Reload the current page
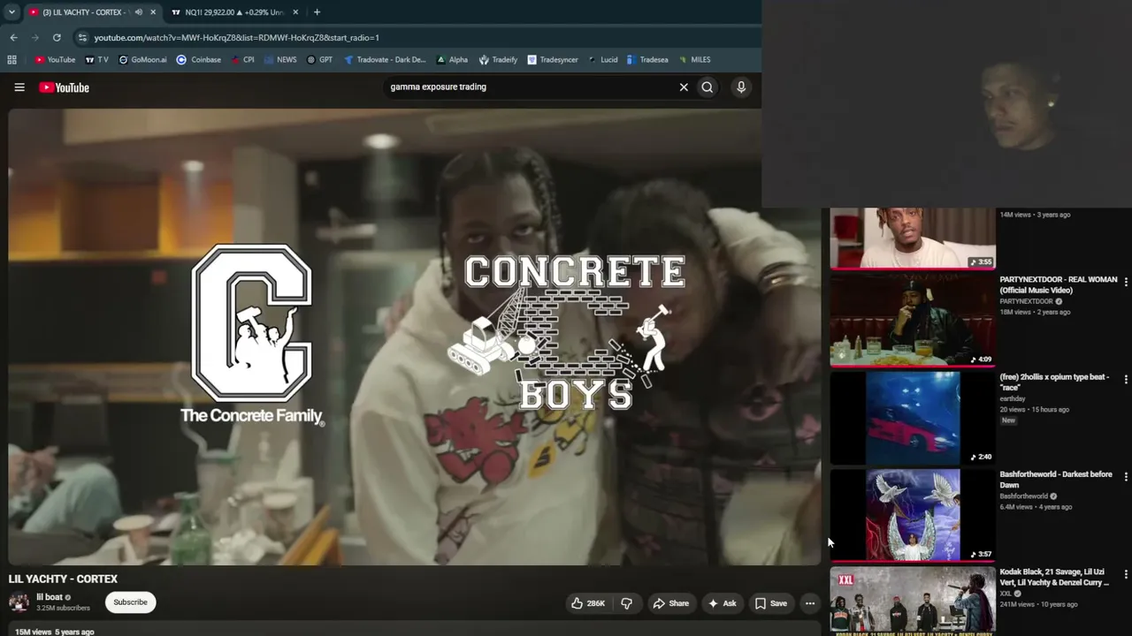This screenshot has width=1132, height=636. 57,37
